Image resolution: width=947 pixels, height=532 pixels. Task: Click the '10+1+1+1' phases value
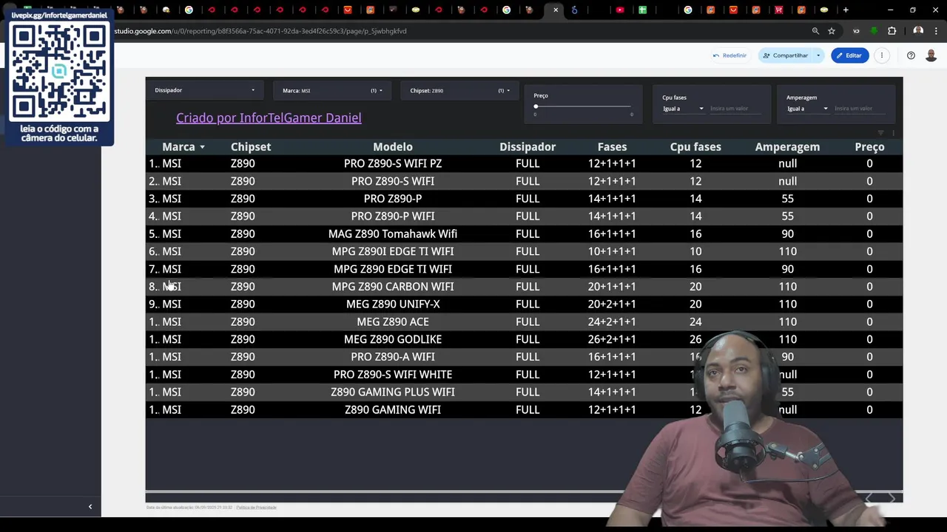612,251
